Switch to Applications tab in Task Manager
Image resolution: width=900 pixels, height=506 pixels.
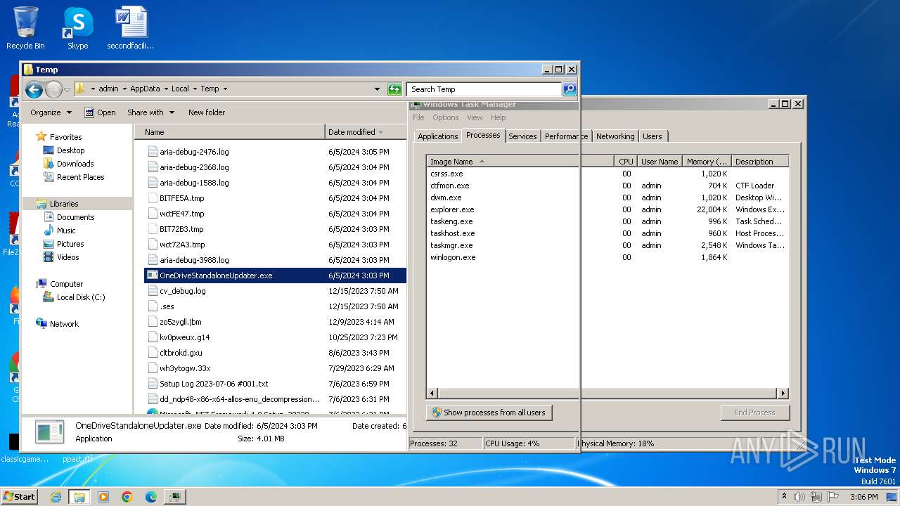coord(437,136)
